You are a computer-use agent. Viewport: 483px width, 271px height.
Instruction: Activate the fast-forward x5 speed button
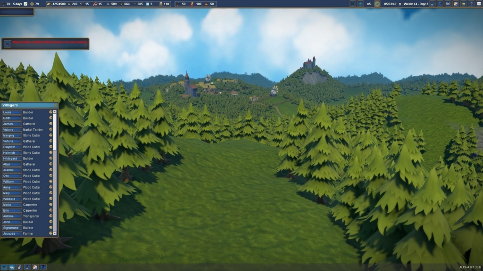tap(377, 4)
